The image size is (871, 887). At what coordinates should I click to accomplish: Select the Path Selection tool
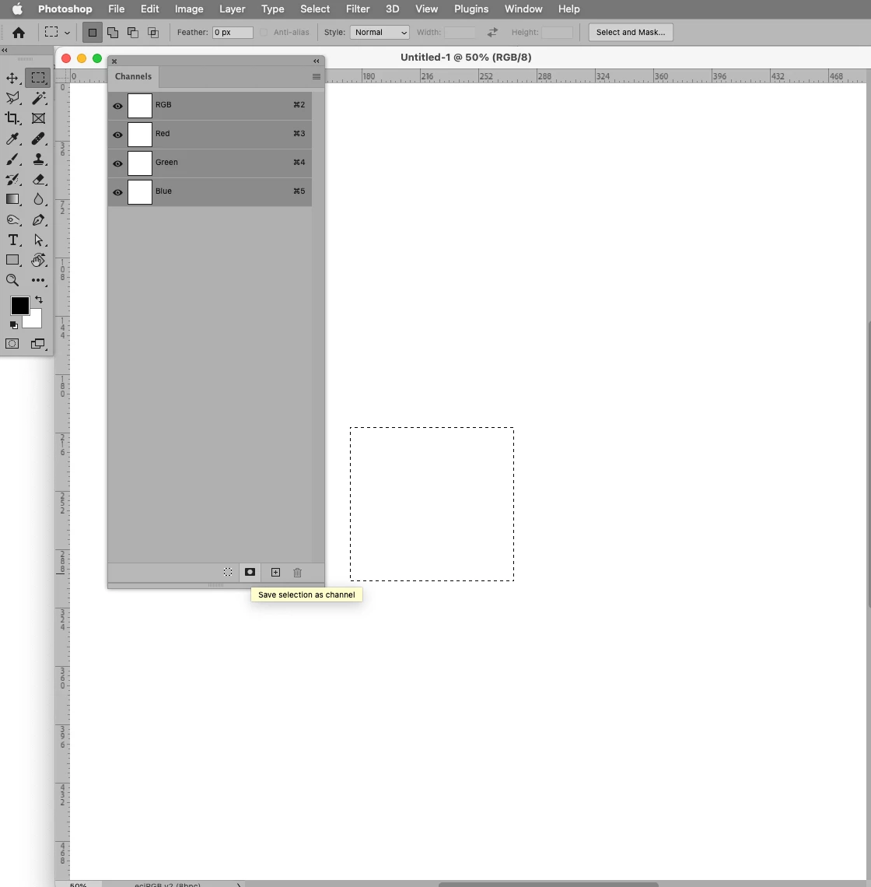pos(38,240)
